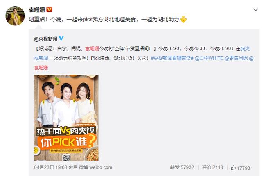Click the blue V badge beside 央视新闻

coord(61,38)
